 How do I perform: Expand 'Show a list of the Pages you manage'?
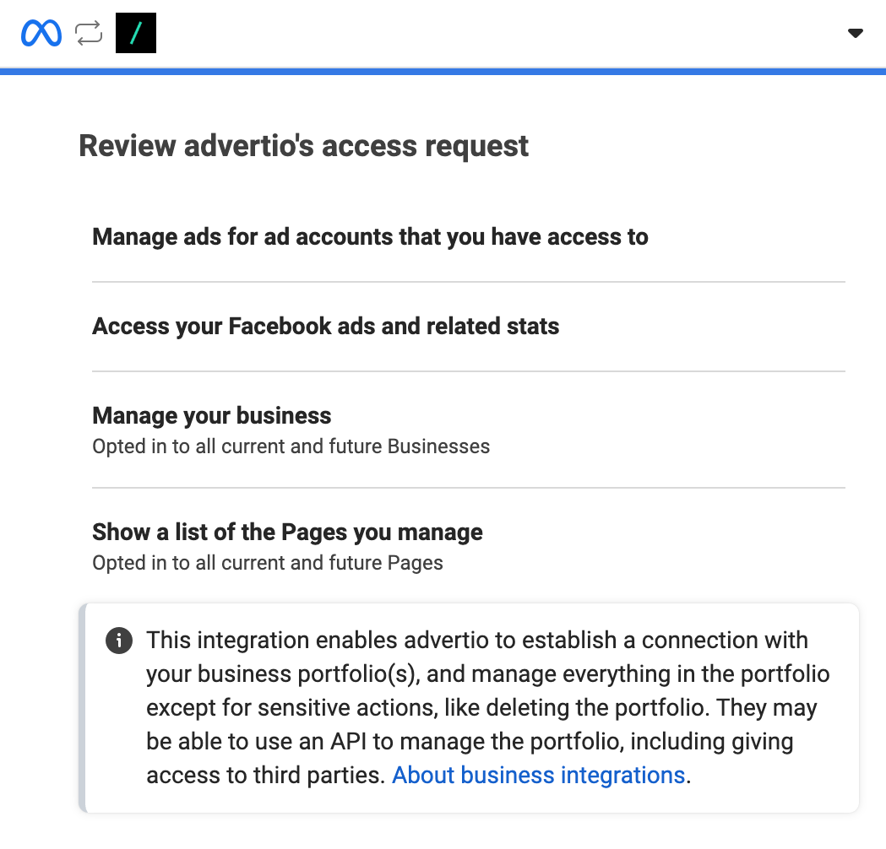287,533
